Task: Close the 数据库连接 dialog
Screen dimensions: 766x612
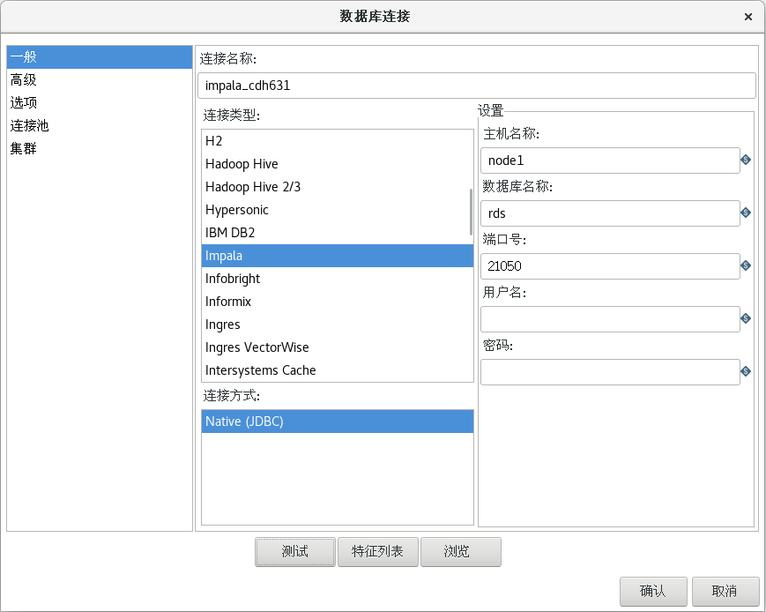Action: (747, 17)
